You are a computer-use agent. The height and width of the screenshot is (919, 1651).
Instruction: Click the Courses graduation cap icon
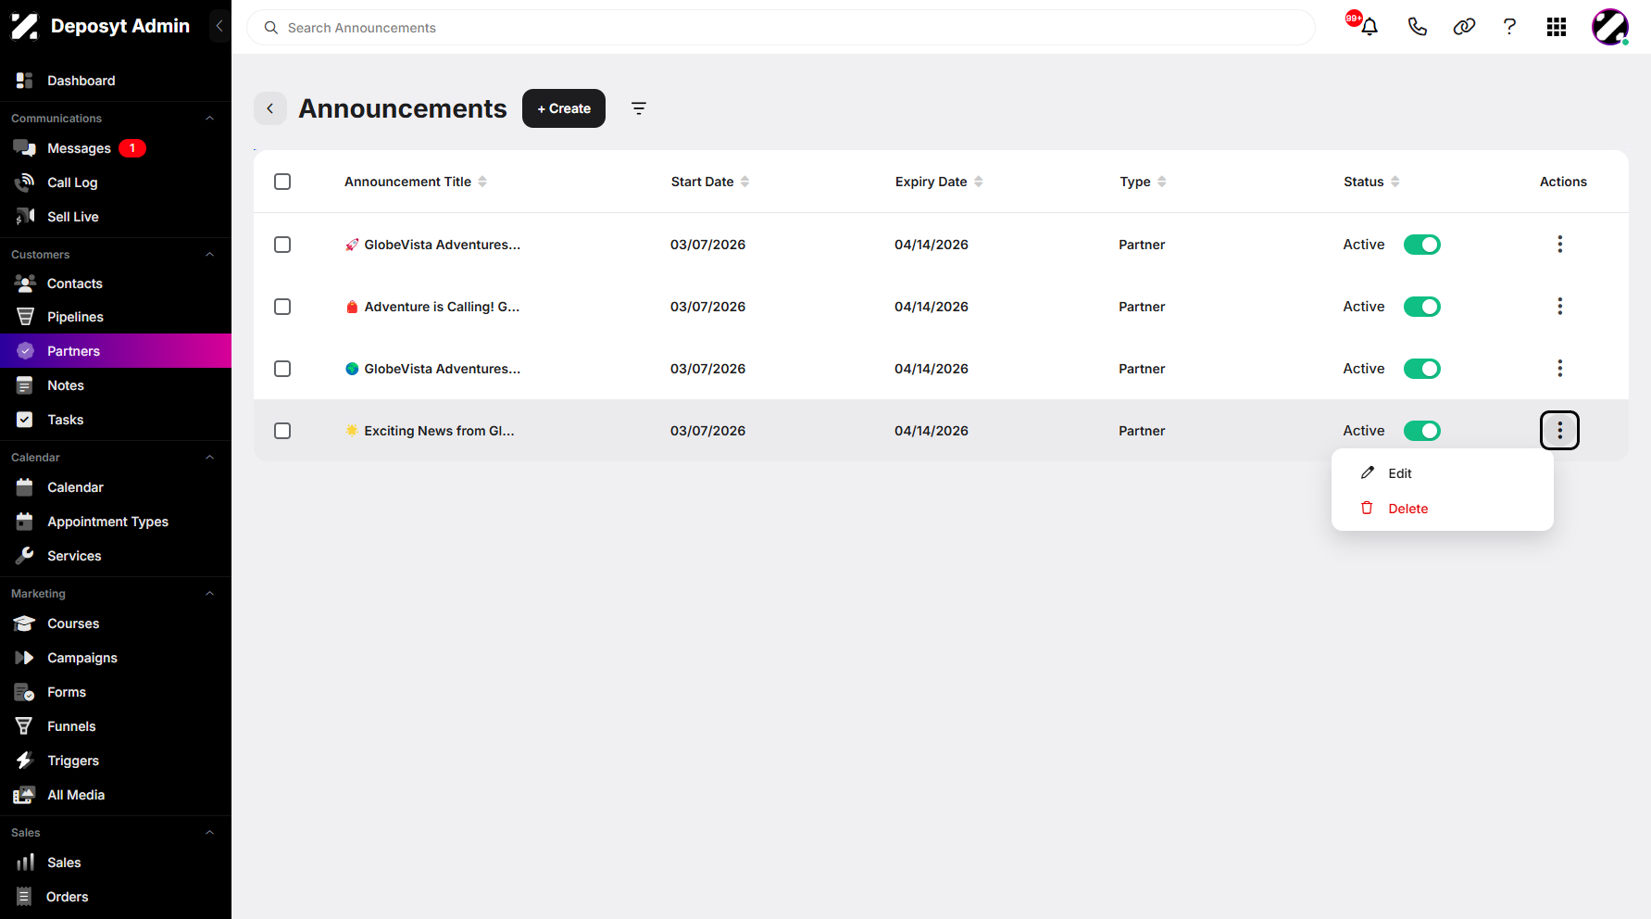pyautogui.click(x=25, y=623)
